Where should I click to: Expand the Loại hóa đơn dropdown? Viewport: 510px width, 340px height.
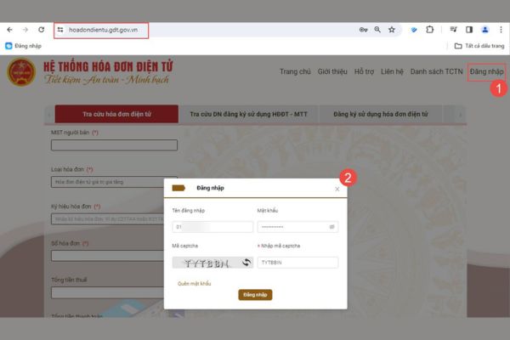tap(114, 182)
